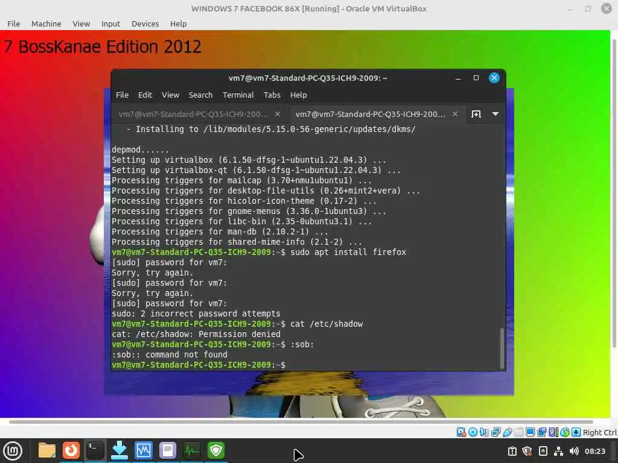The image size is (618, 463).
Task: Open the terminal Search menu
Action: coord(200,95)
